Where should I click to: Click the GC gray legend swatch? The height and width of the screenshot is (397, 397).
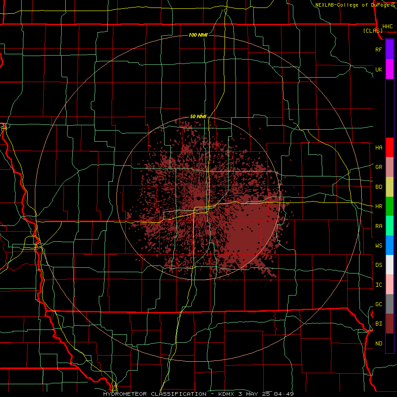tap(390, 304)
